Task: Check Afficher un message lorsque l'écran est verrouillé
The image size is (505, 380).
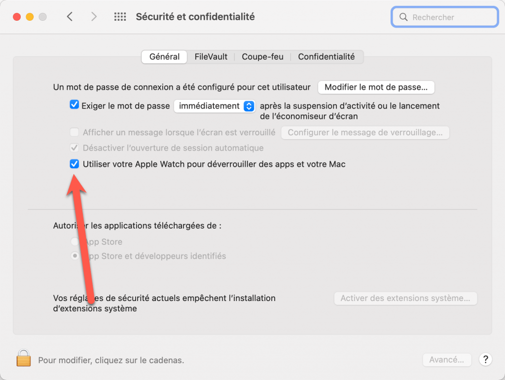Action: coord(74,132)
